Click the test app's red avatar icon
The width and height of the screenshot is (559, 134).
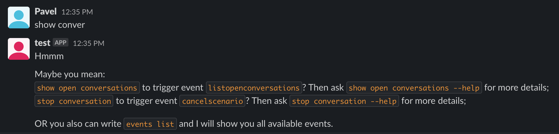pos(19,49)
